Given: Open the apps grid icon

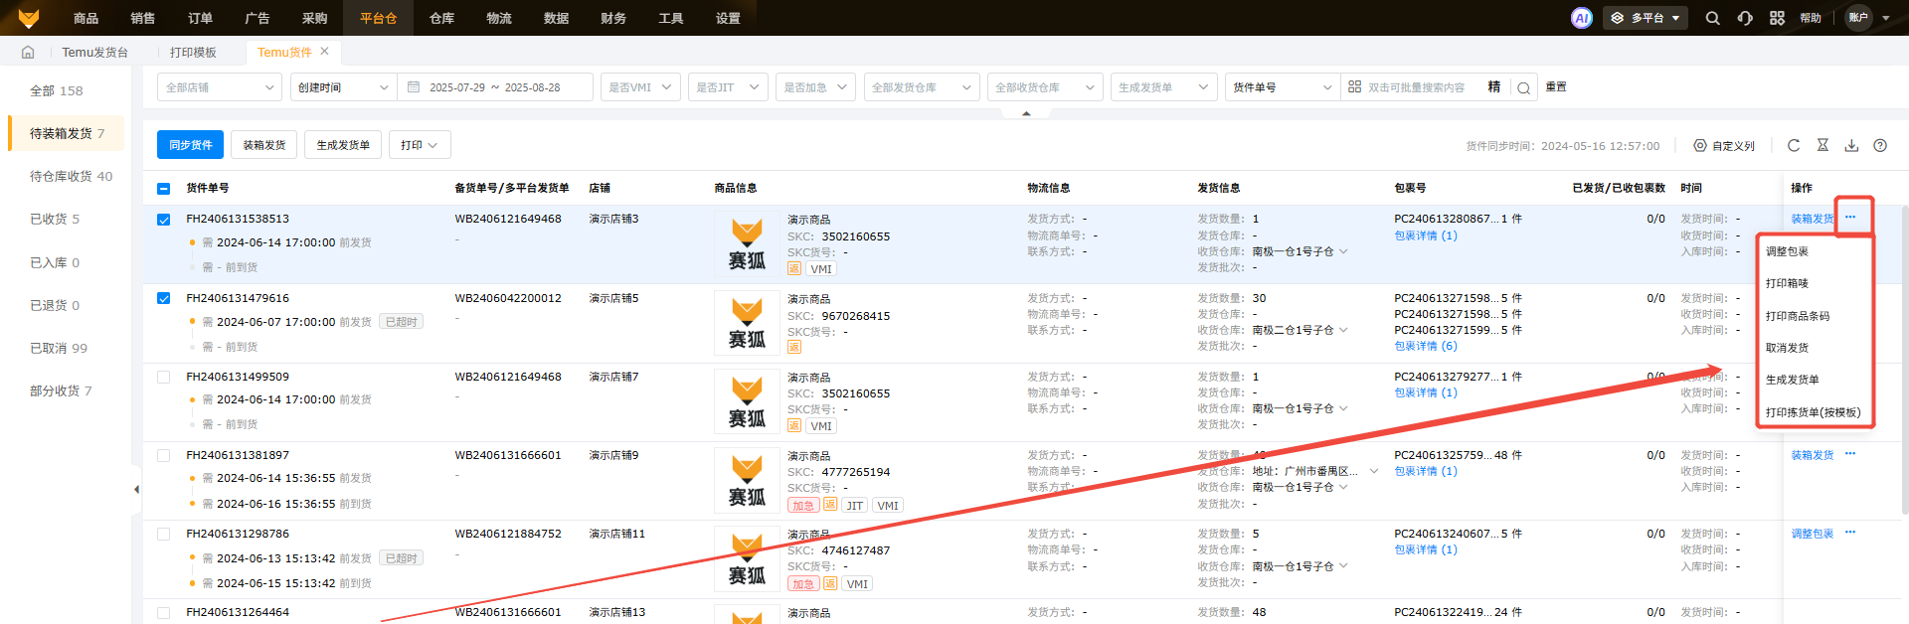Looking at the screenshot, I should click(1777, 18).
